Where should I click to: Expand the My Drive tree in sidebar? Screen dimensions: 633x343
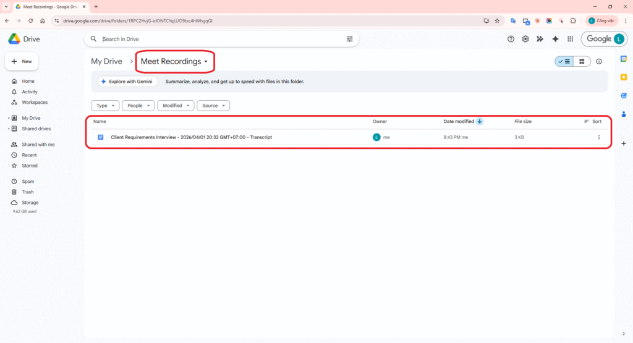9,118
